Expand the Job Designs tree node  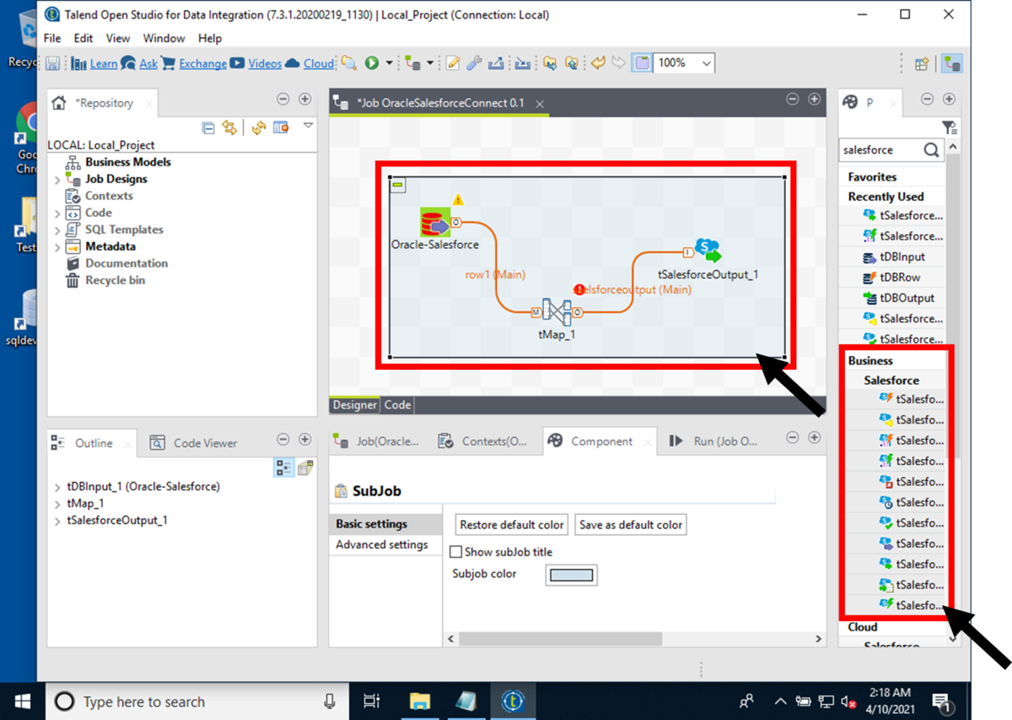click(x=57, y=179)
